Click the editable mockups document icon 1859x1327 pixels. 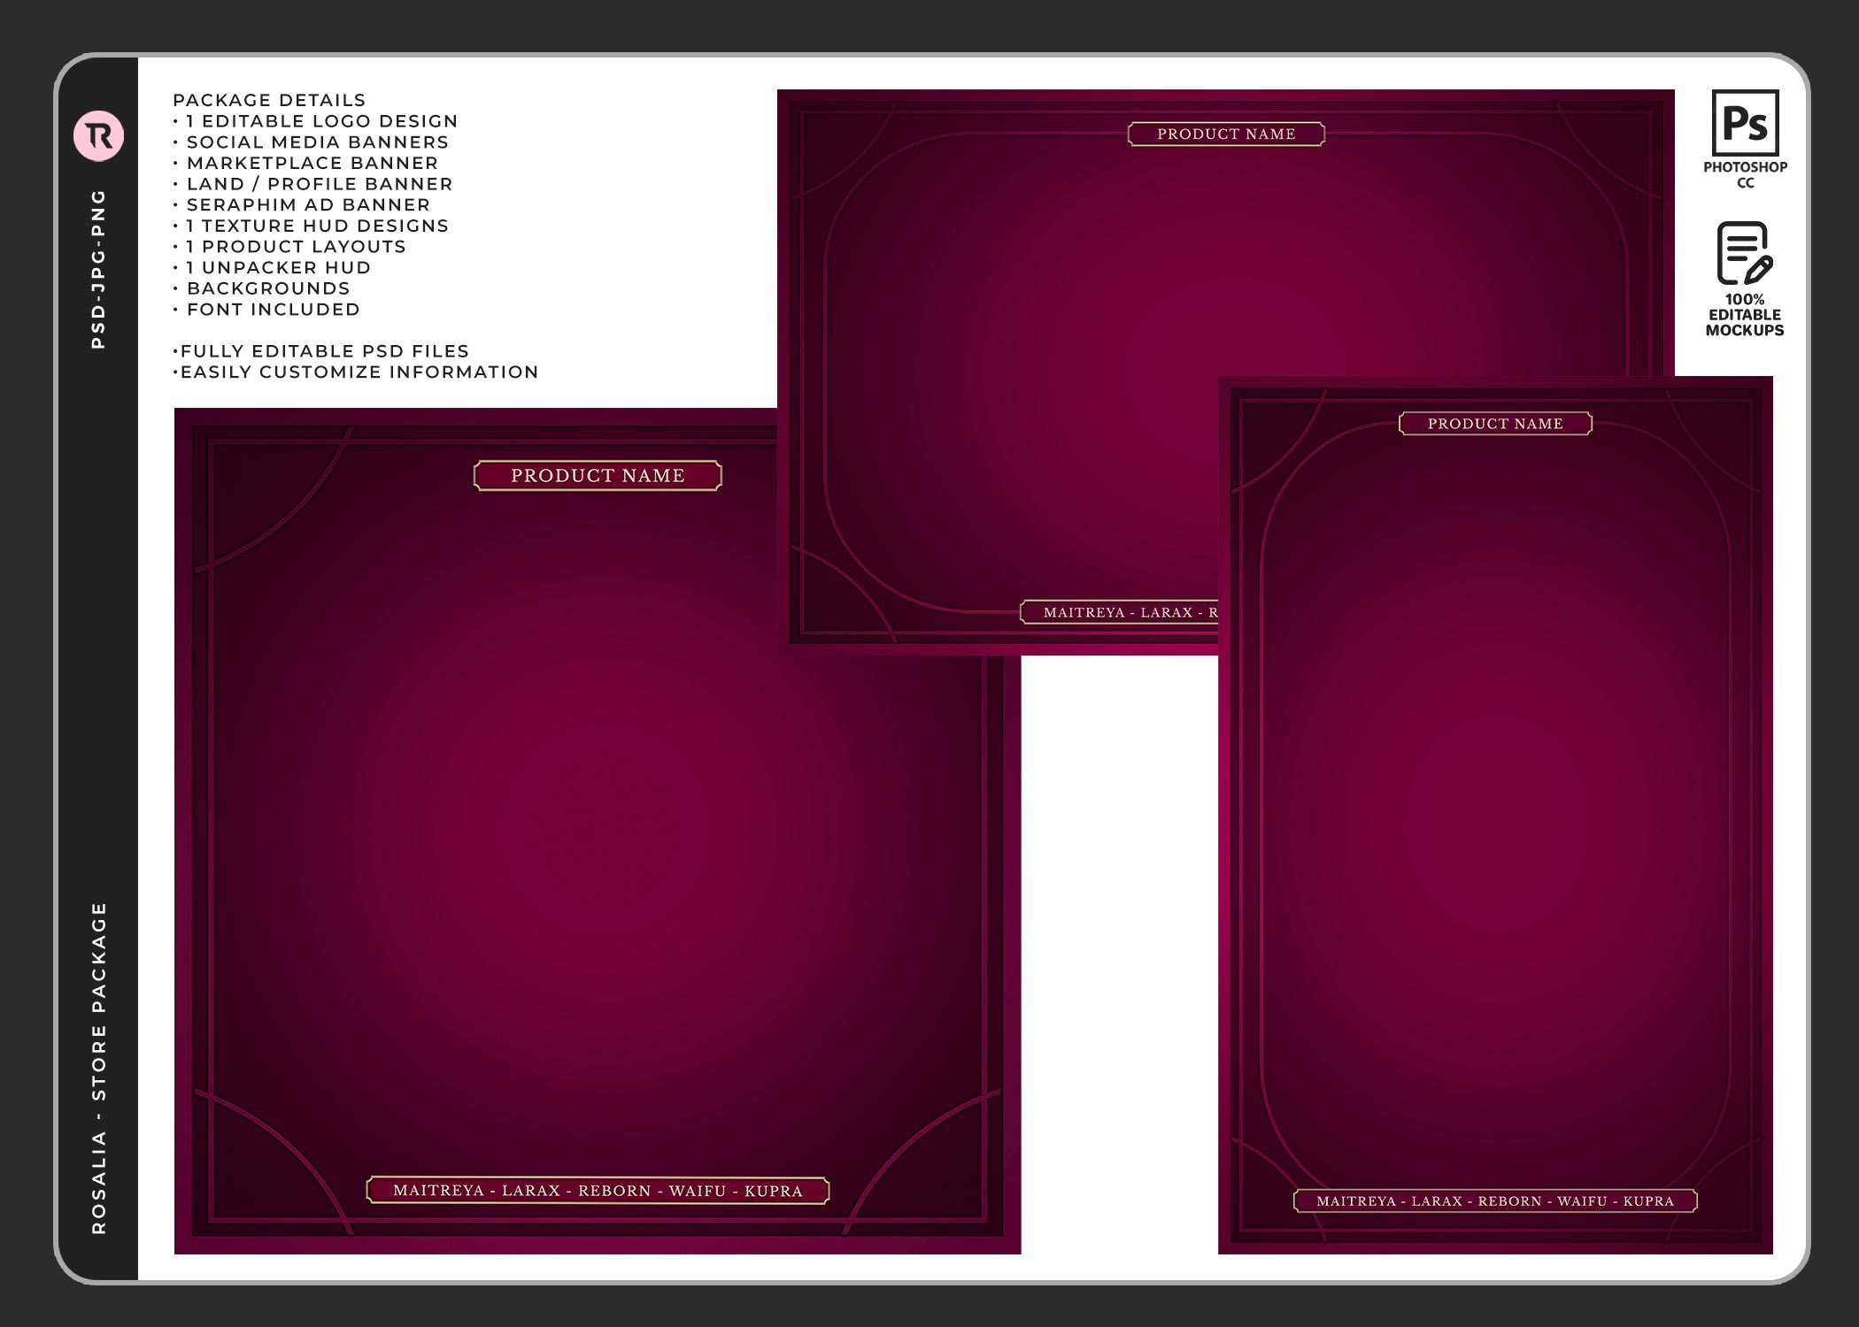click(x=1744, y=253)
